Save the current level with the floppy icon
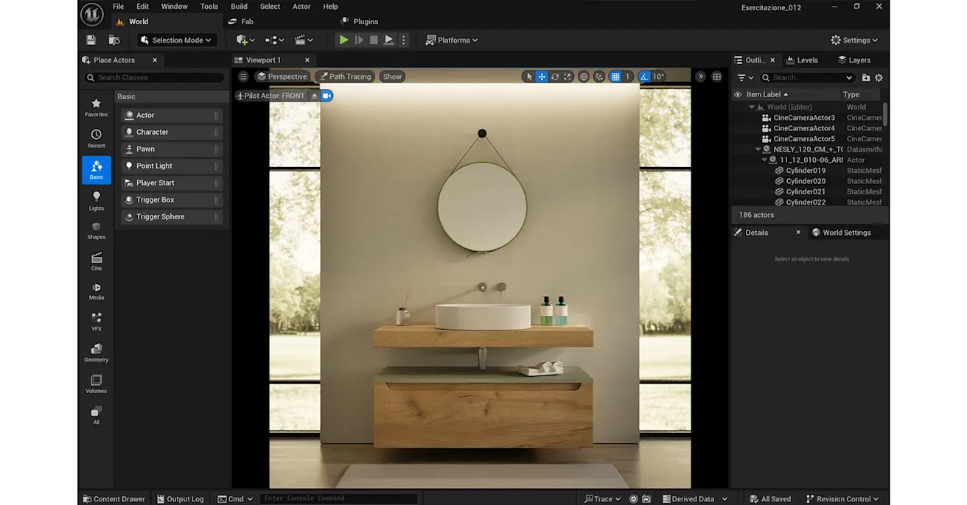This screenshot has height=505, width=967. click(x=91, y=40)
